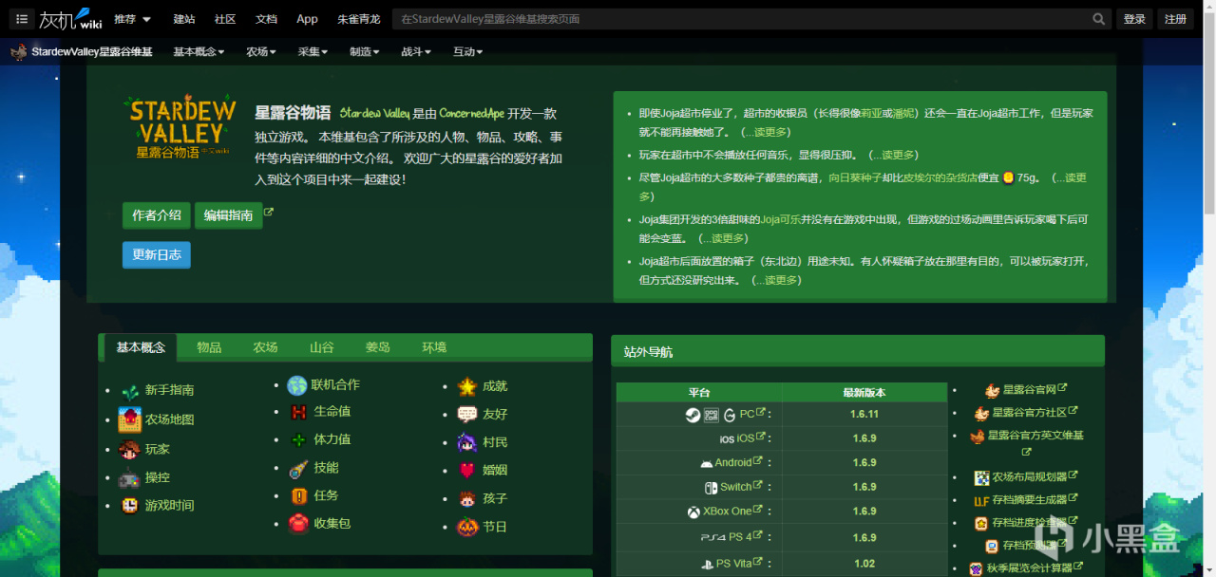The image size is (1216, 577).
Task: Click the 孩子 child icon
Action: pos(466,498)
